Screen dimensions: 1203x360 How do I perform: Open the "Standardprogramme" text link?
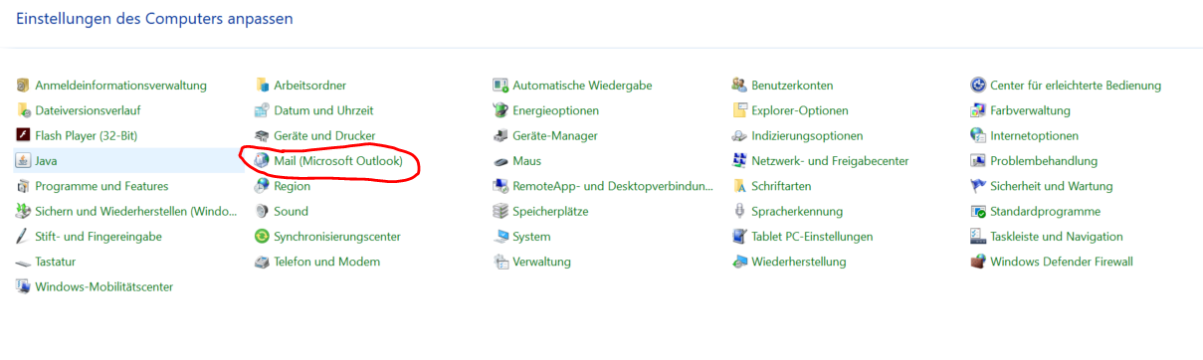(x=1045, y=211)
